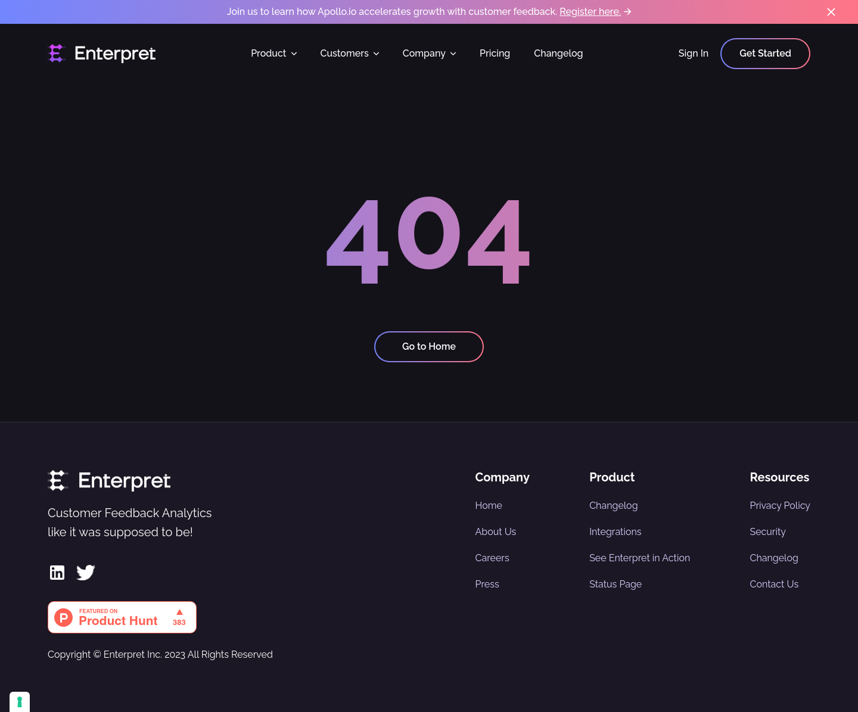Open the Home link in the footer

click(489, 505)
